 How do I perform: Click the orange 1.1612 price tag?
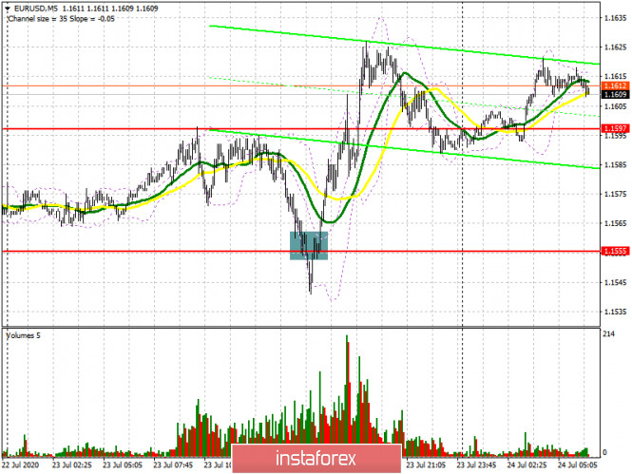[615, 86]
